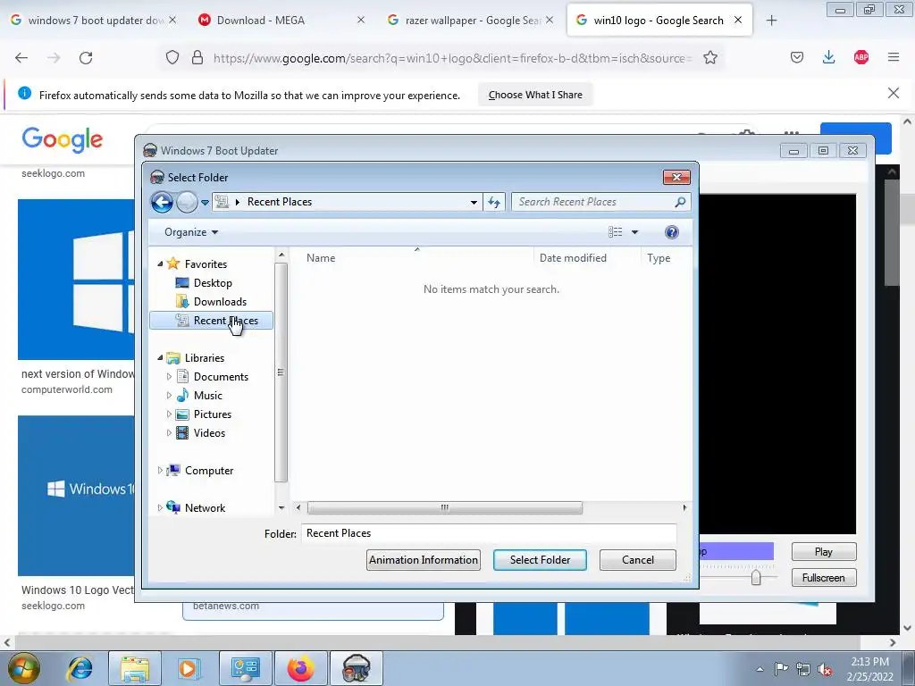Open help with the blue question icon
The height and width of the screenshot is (686, 915).
click(672, 232)
